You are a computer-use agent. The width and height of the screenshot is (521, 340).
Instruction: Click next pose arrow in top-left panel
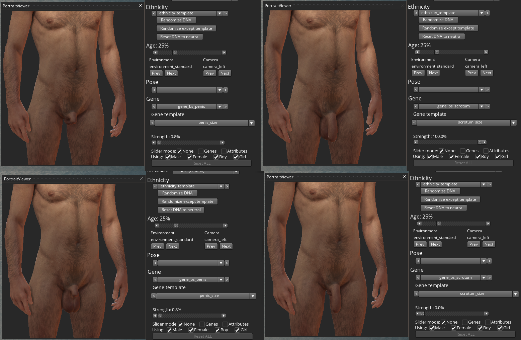coord(226,90)
